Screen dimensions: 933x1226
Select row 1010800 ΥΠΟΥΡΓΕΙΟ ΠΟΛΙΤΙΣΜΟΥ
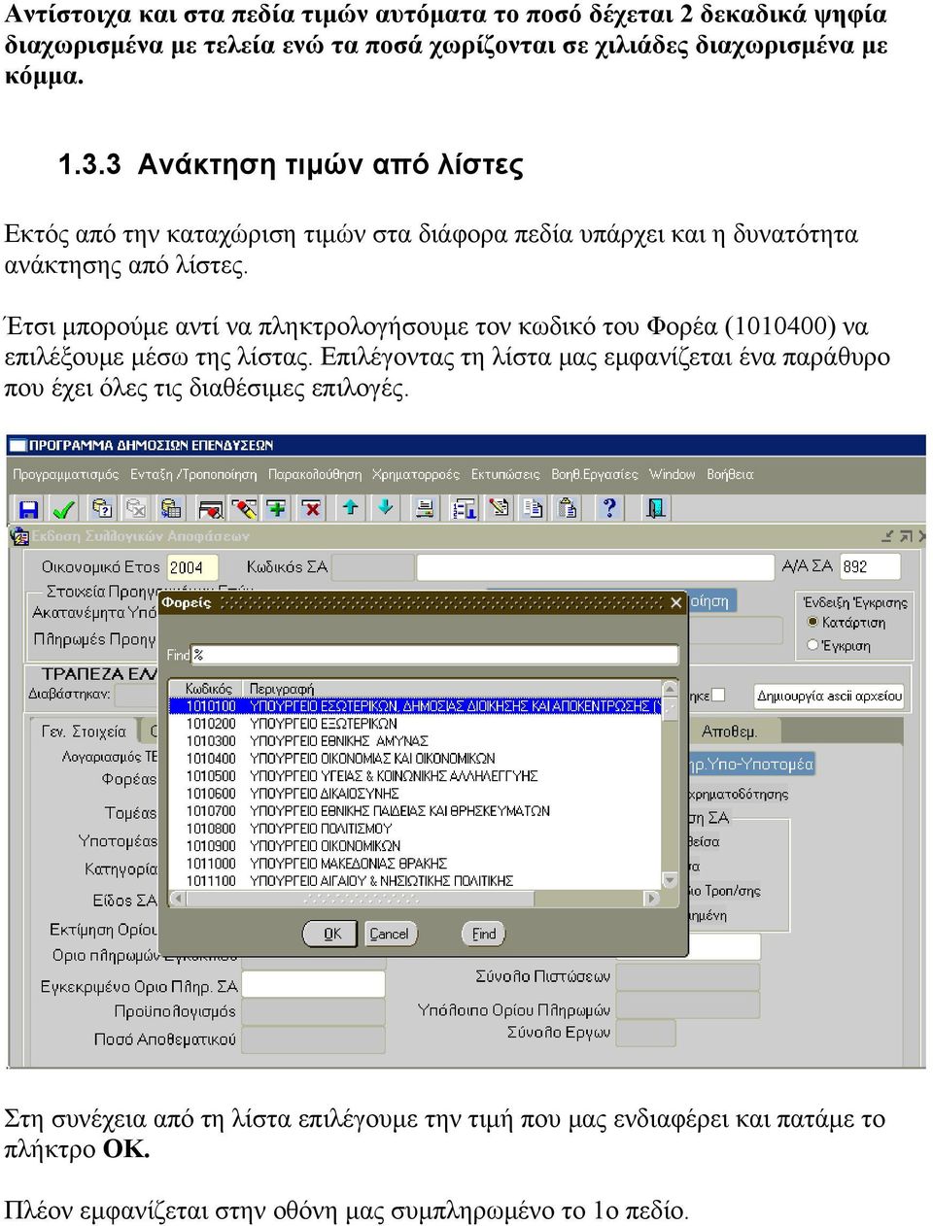[415, 829]
